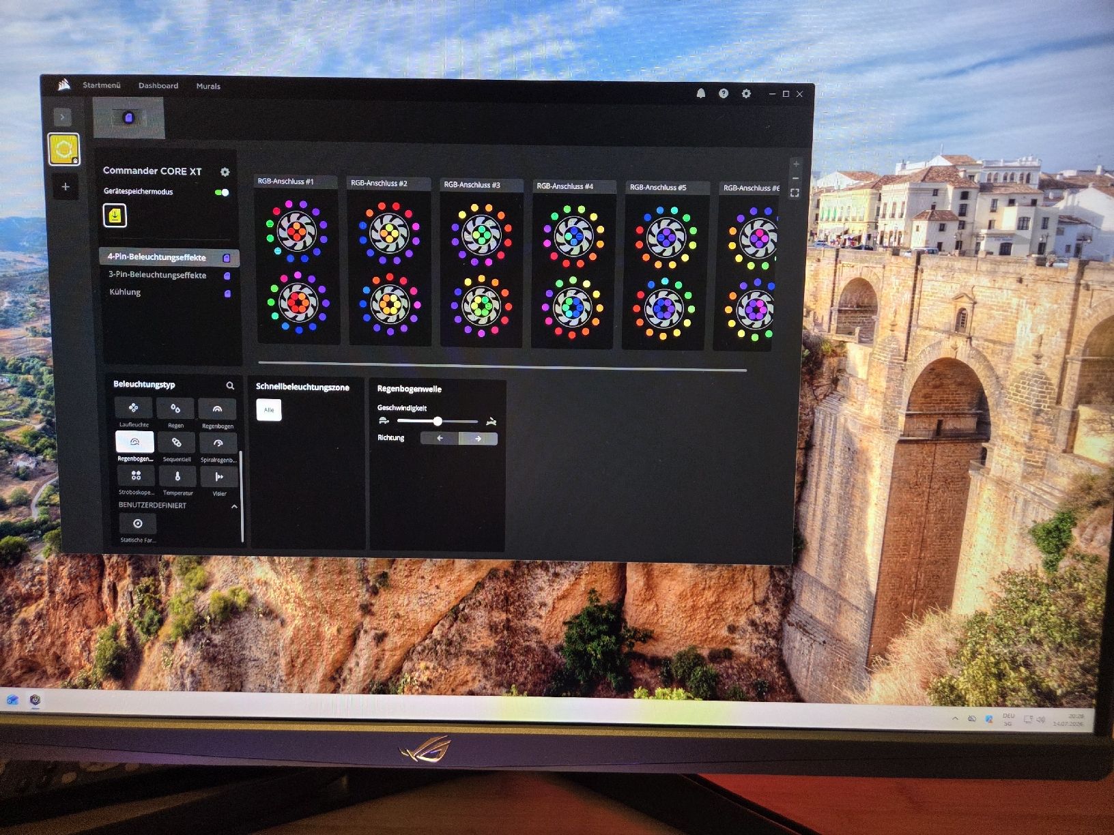The height and width of the screenshot is (835, 1114).
Task: Collapse the BENUTZERDEFINIERT section
Action: [x=234, y=507]
